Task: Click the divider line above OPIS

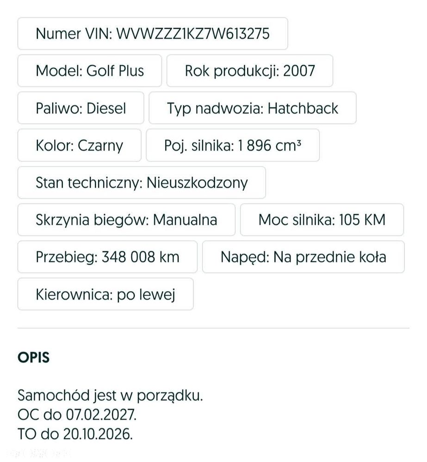Action: click(213, 327)
